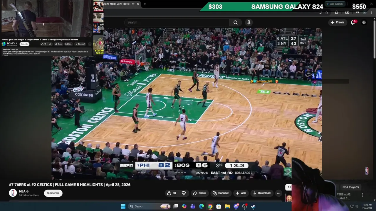Viewport: 376px width, 211px height.
Task: Click the install app icon in address bar
Action: (320, 12)
